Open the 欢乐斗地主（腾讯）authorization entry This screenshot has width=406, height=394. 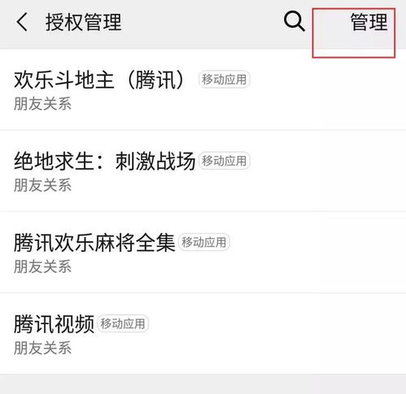click(x=203, y=89)
